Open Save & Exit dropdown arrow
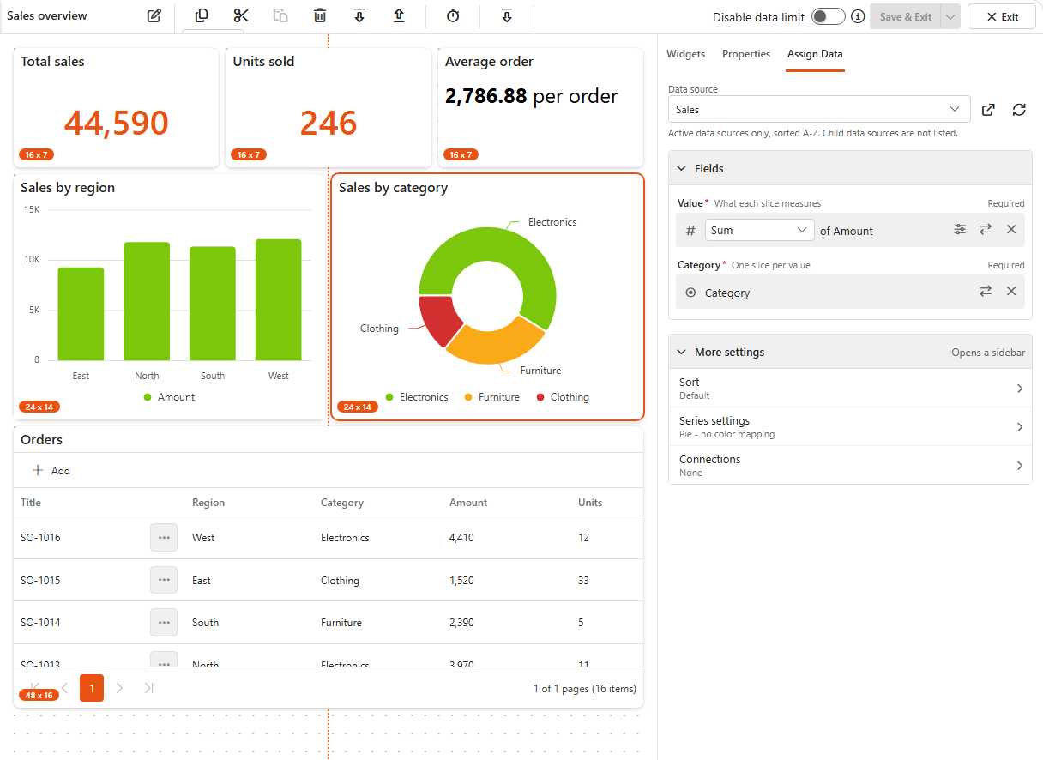The height and width of the screenshot is (760, 1043). tap(950, 16)
